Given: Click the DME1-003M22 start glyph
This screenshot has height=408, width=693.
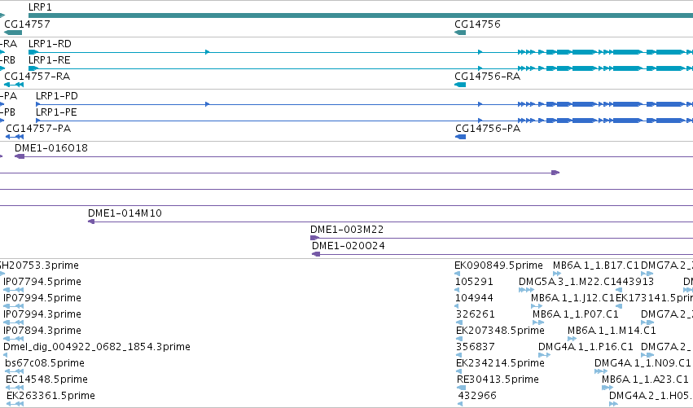Looking at the screenshot, I should point(314,238).
